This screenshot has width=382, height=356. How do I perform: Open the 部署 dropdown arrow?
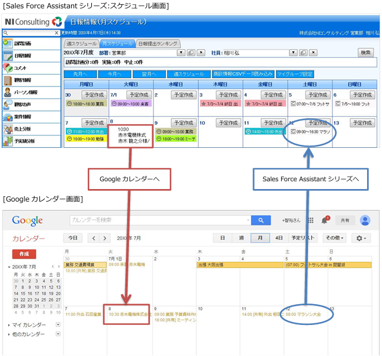click(x=181, y=52)
